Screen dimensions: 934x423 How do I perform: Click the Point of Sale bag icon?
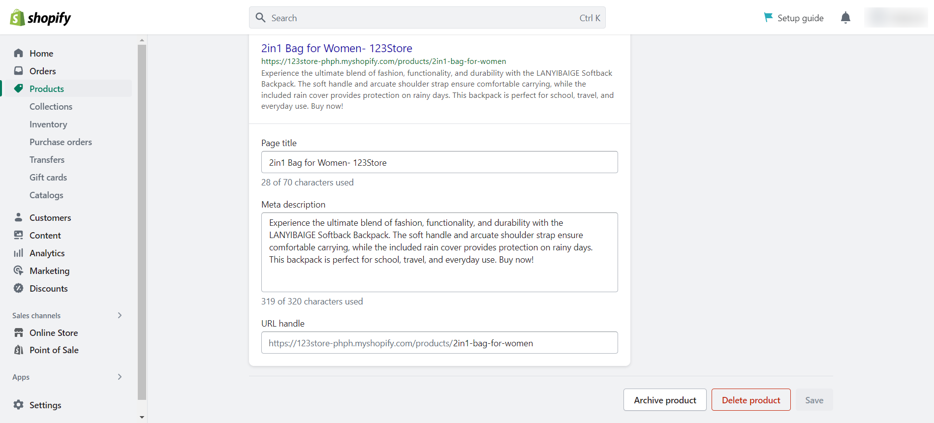[x=19, y=350]
